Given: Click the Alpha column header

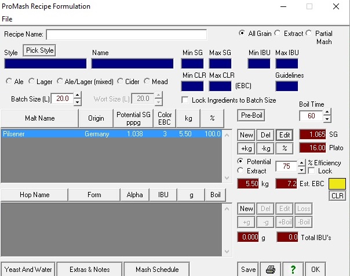Looking at the screenshot, I should (134, 195).
